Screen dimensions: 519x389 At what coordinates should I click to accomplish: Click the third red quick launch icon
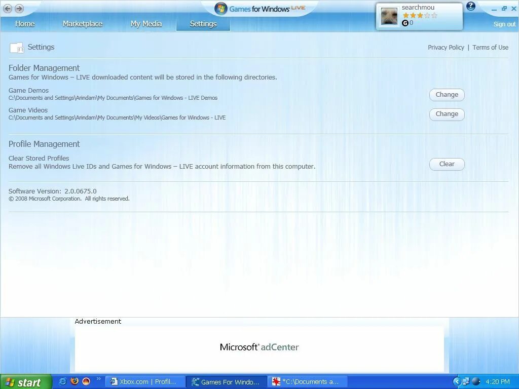coord(86,381)
